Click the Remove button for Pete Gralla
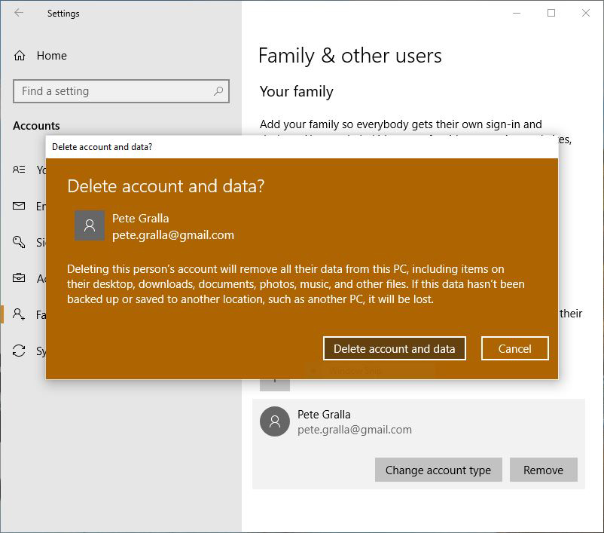Screen dimensions: 604x533 (543, 470)
